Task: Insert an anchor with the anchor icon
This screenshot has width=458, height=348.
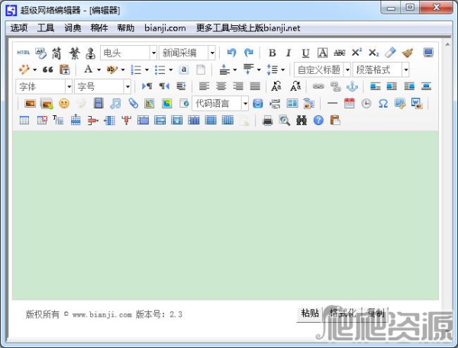Action: click(x=352, y=86)
